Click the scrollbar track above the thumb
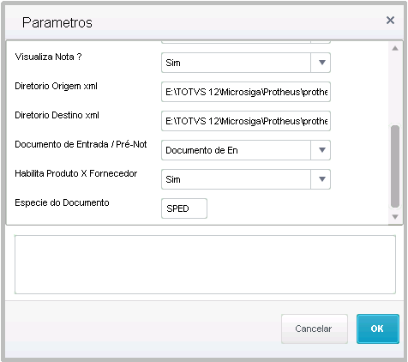This screenshot has width=408, height=362. (x=395, y=88)
